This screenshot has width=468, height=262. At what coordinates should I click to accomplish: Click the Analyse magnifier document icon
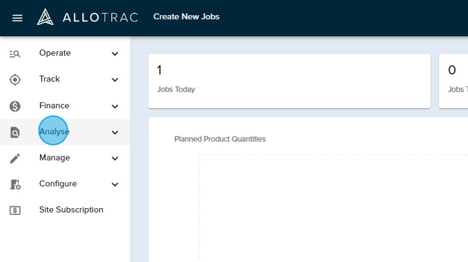click(x=15, y=132)
